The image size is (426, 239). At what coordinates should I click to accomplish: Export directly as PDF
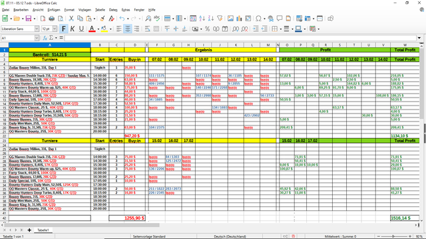tap(43, 19)
